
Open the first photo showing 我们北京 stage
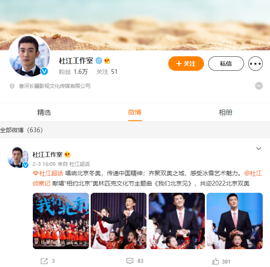[61, 221]
